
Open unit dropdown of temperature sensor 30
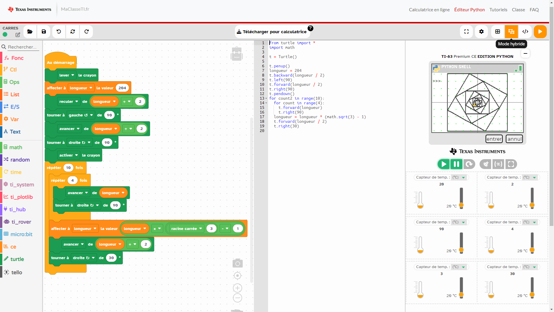530,267
